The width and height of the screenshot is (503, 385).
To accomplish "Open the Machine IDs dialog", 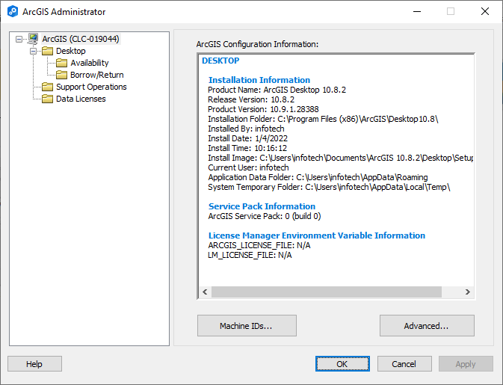I will [247, 326].
